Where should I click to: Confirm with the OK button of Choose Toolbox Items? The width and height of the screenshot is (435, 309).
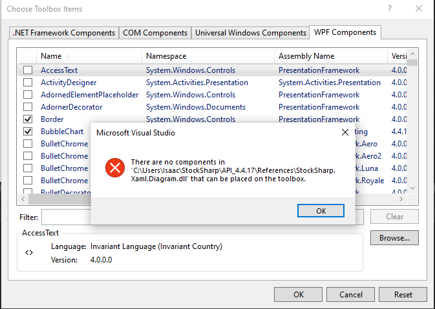click(298, 294)
